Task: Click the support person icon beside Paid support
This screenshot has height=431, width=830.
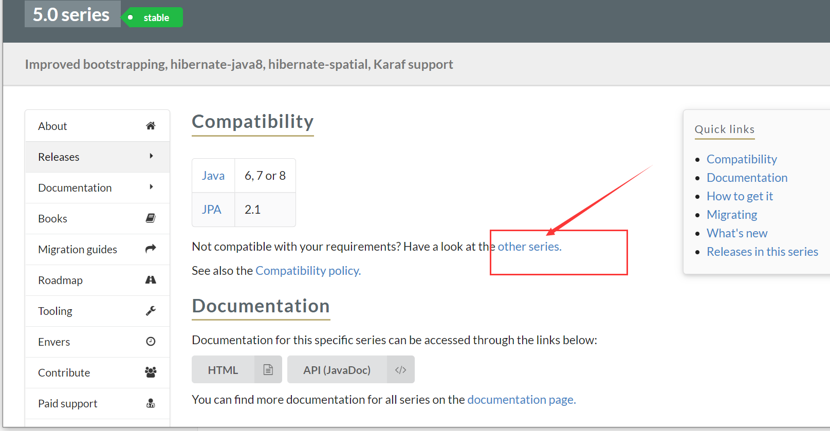Action: pos(151,403)
